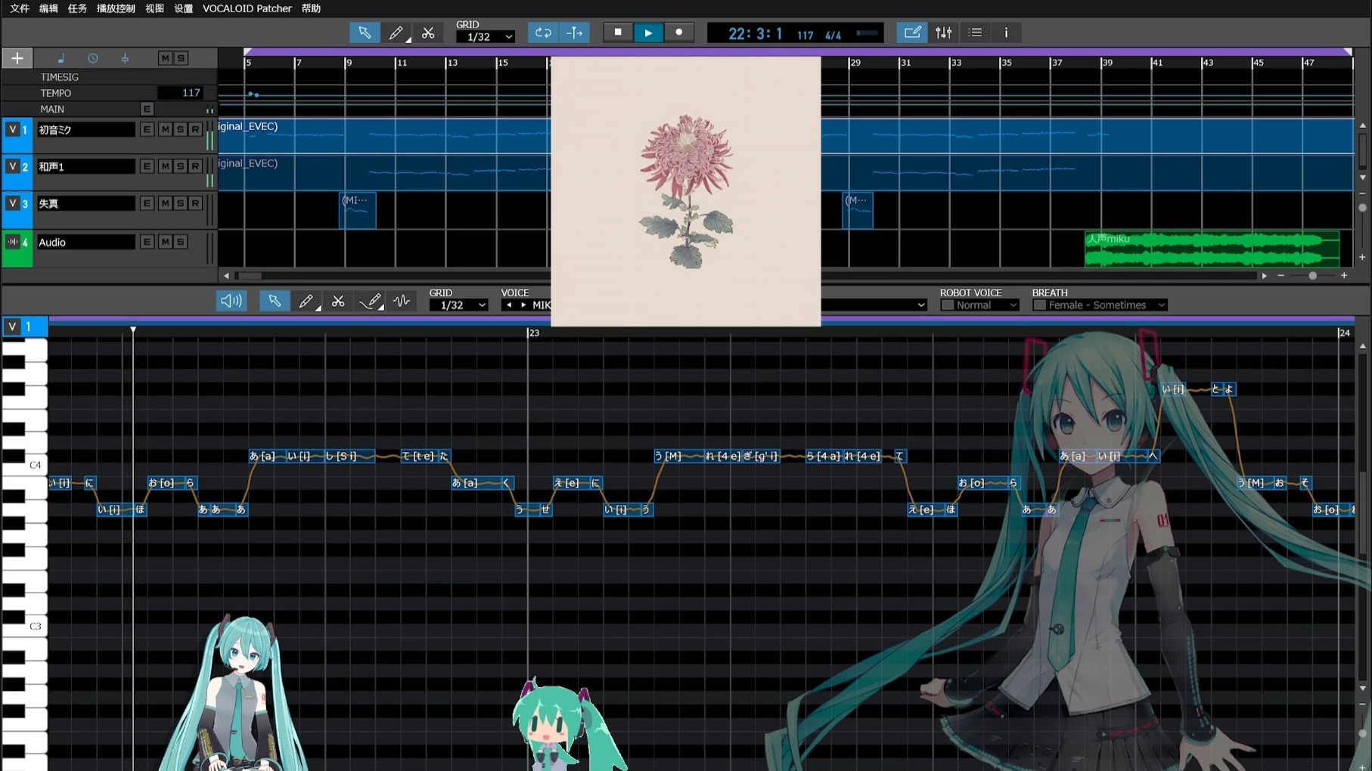The image size is (1372, 771).
Task: Open Breath Female - Sometimes dropdown
Action: coord(1107,305)
